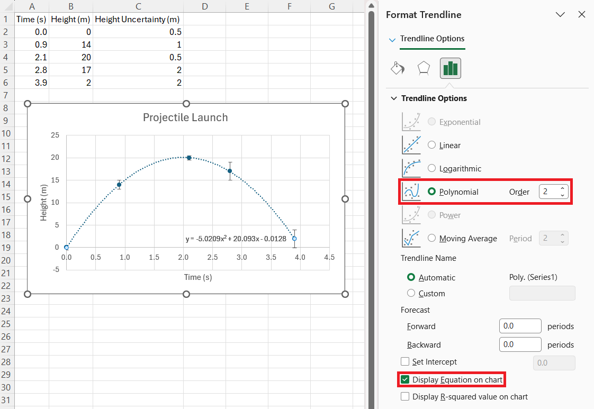
Task: Click the top-right chart resize handle
Action: (x=345, y=104)
